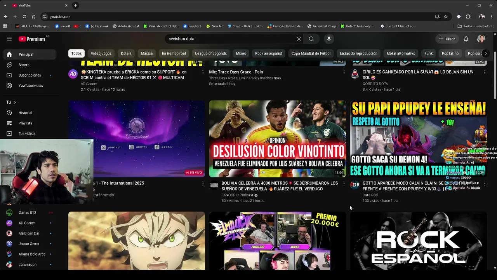Open the browser tab search dropdown
The width and height of the screenshot is (497, 280).
click(5, 5)
